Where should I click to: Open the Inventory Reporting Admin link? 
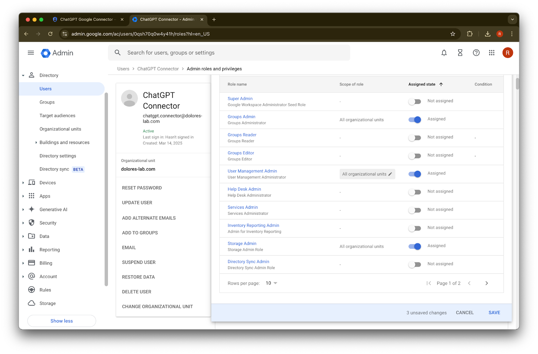pos(253,226)
